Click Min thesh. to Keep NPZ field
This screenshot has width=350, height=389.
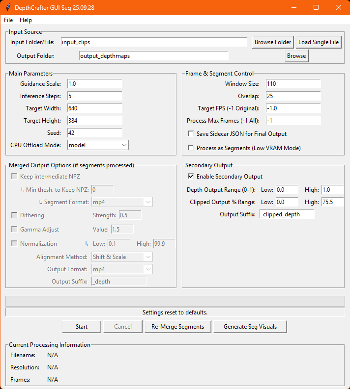[102, 190]
